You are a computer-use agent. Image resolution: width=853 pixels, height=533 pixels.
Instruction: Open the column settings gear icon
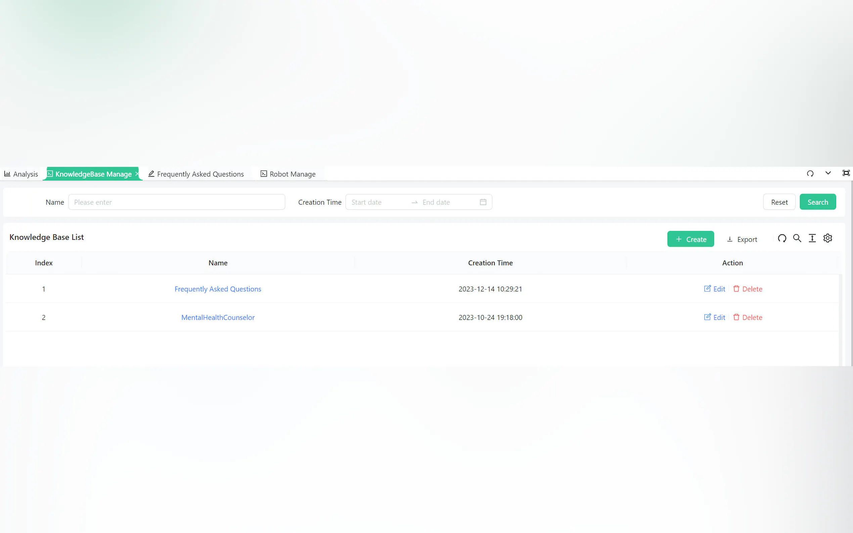(827, 239)
